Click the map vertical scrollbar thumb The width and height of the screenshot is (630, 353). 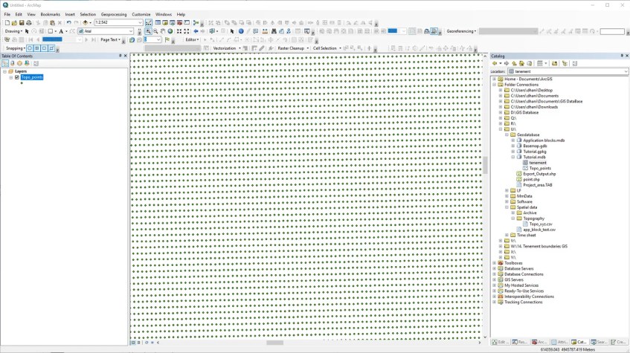click(x=485, y=165)
